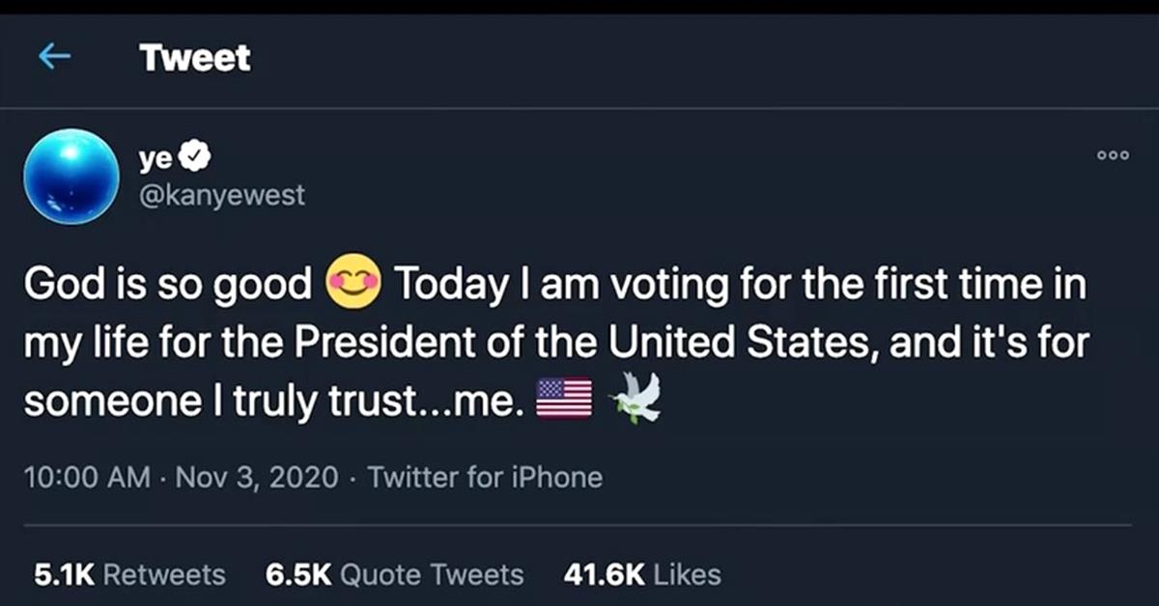This screenshot has height=606, width=1159.
Task: Click the "Tweet" header title
Action: [x=194, y=58]
